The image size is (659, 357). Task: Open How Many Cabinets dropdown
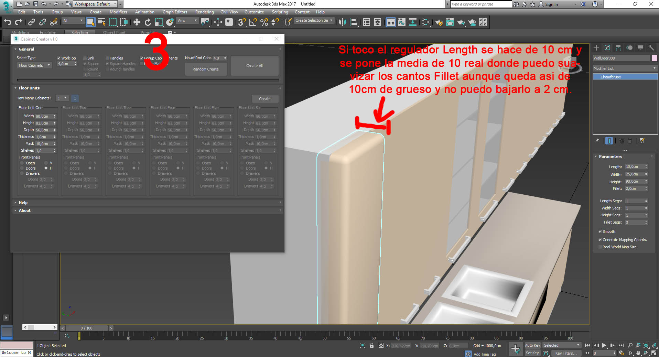tap(62, 98)
